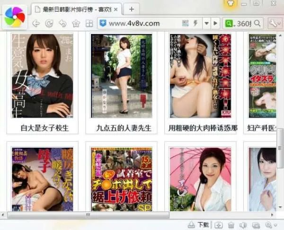
Task: Open the 下载 downloads button in status bar
Action: pyautogui.click(x=204, y=225)
